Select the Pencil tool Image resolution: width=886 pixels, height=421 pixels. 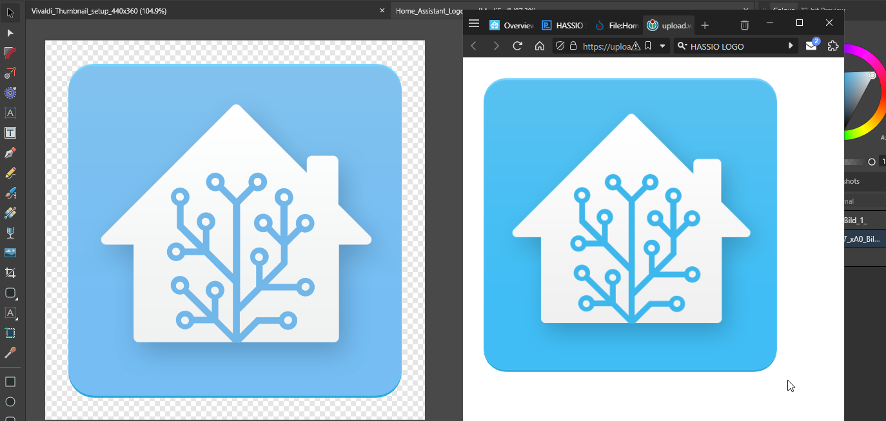10,173
